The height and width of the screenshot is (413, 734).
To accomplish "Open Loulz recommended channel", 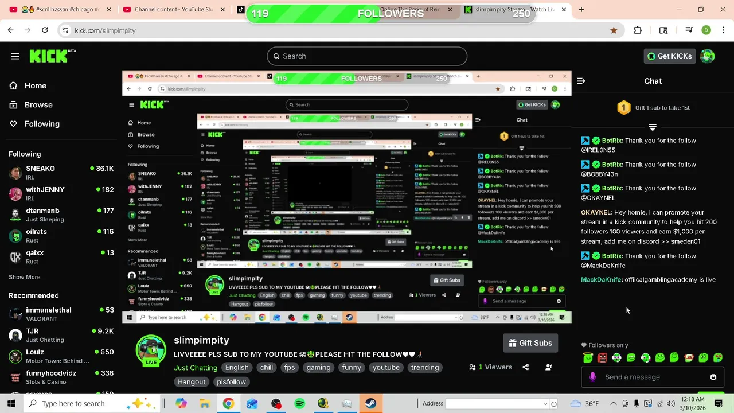I will pyautogui.click(x=61, y=356).
